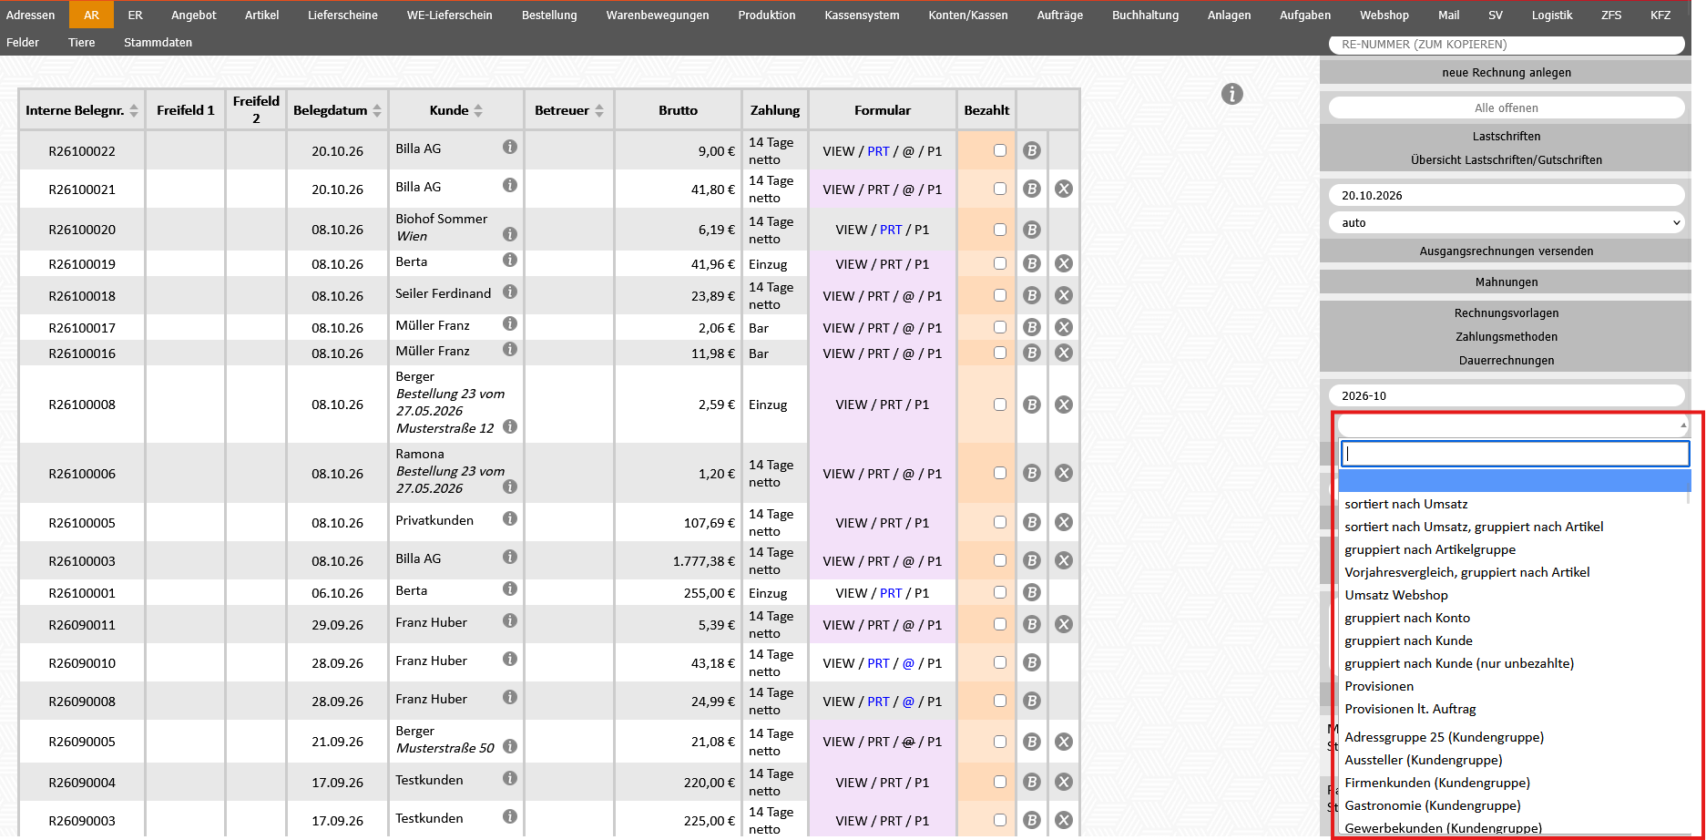Check paid box for invoice R26090004
This screenshot has height=840, width=1706.
(1000, 782)
